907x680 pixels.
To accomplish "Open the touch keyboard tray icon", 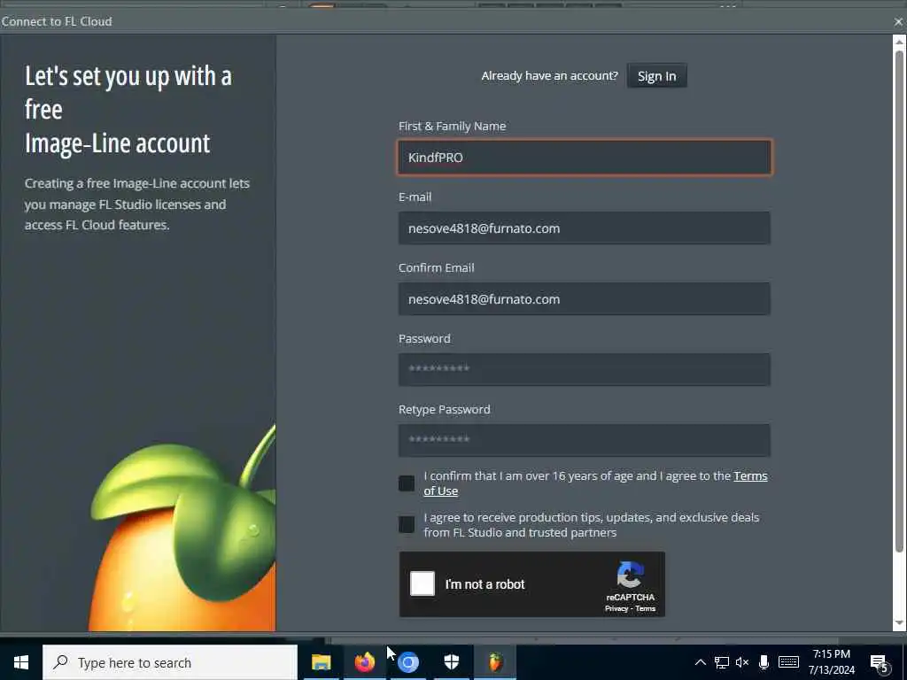I will [x=788, y=662].
